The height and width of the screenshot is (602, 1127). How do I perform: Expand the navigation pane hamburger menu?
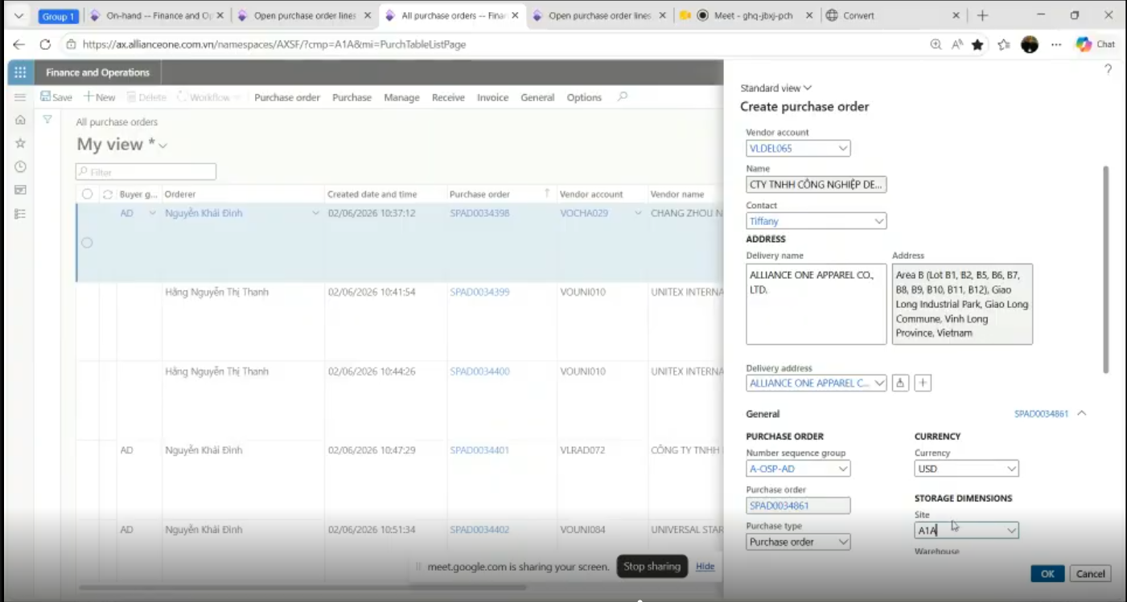point(20,97)
